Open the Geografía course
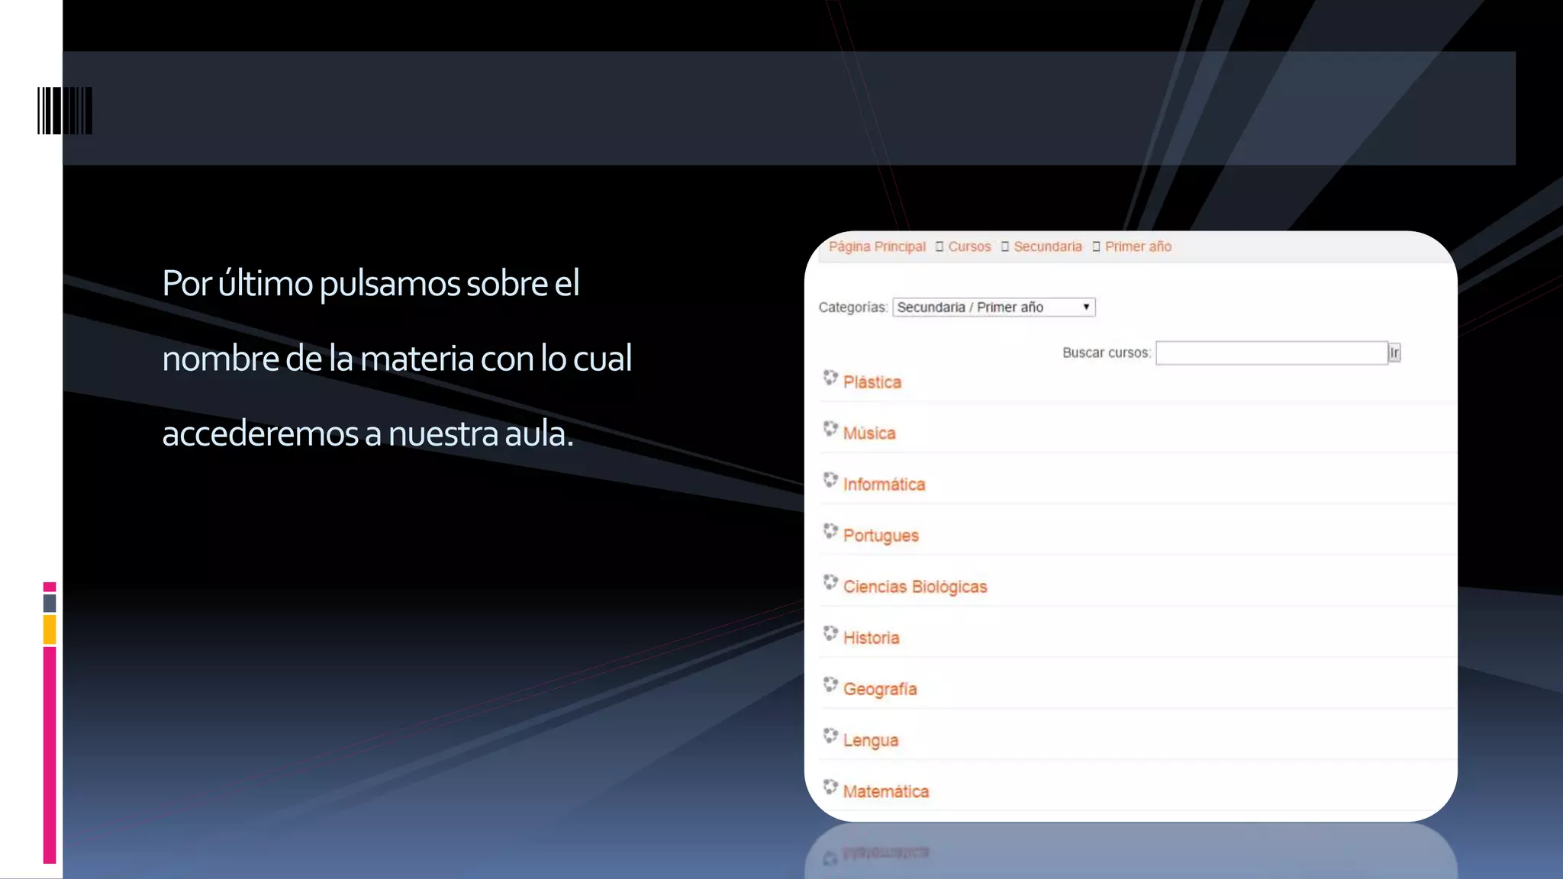 (x=880, y=689)
